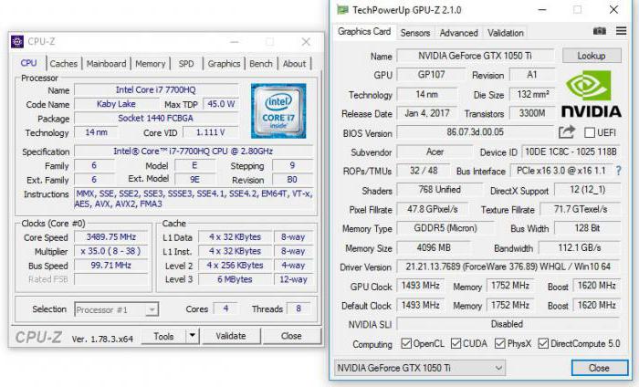Open the SPD tab
Screen dimensions: 639x387
coord(186,64)
